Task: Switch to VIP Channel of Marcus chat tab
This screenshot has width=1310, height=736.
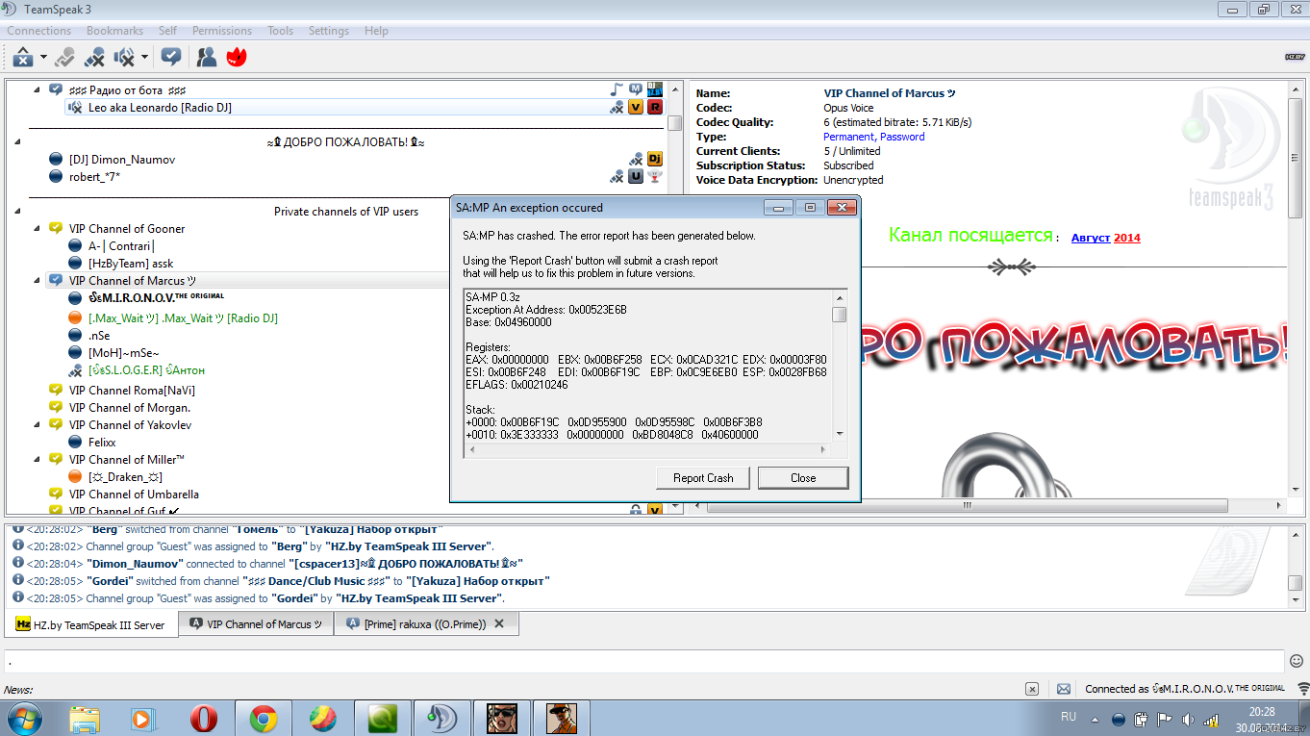Action: point(256,623)
